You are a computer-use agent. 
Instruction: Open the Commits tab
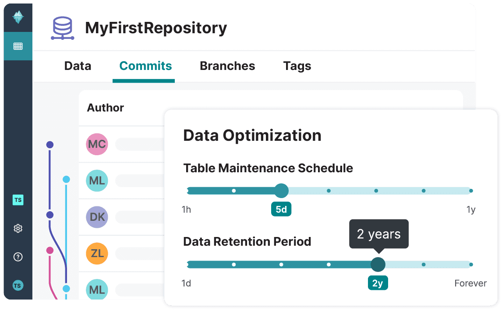pos(145,66)
